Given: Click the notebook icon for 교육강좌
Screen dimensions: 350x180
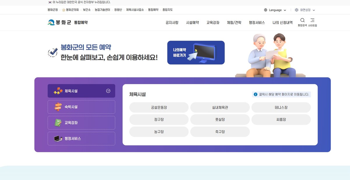Looking at the screenshot, I should 58,123.
